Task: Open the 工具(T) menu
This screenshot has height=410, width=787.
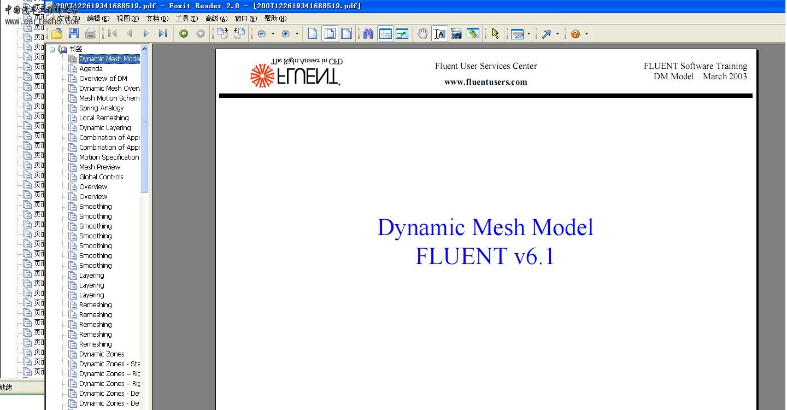Action: coord(187,19)
